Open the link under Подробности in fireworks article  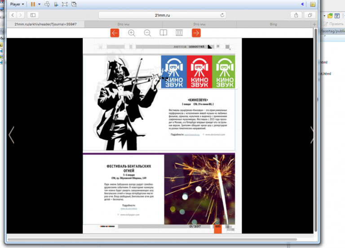pyautogui.click(x=129, y=209)
